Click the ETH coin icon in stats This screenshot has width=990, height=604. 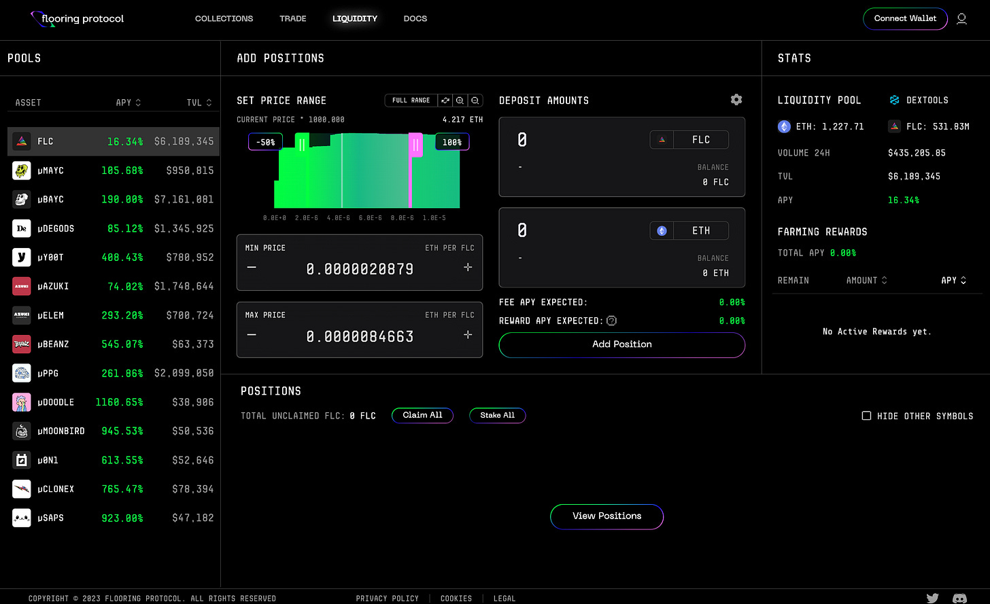tap(784, 126)
